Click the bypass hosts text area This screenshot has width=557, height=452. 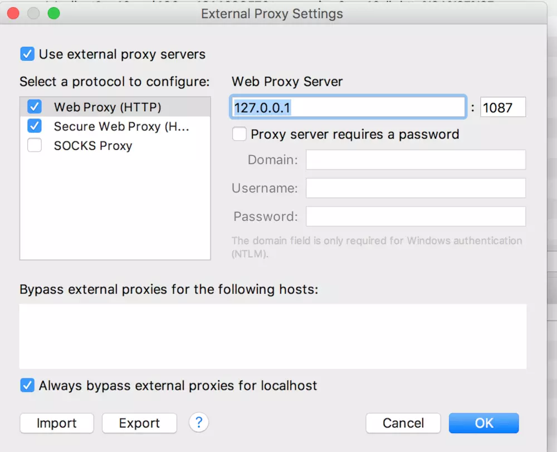(x=273, y=336)
